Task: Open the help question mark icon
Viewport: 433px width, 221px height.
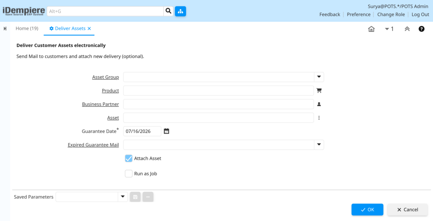Action: (422, 29)
